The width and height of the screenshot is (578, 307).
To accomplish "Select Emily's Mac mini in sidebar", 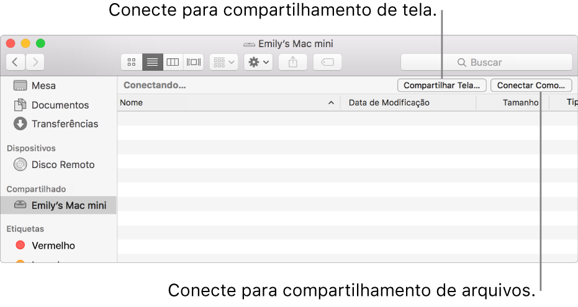I will click(x=59, y=205).
